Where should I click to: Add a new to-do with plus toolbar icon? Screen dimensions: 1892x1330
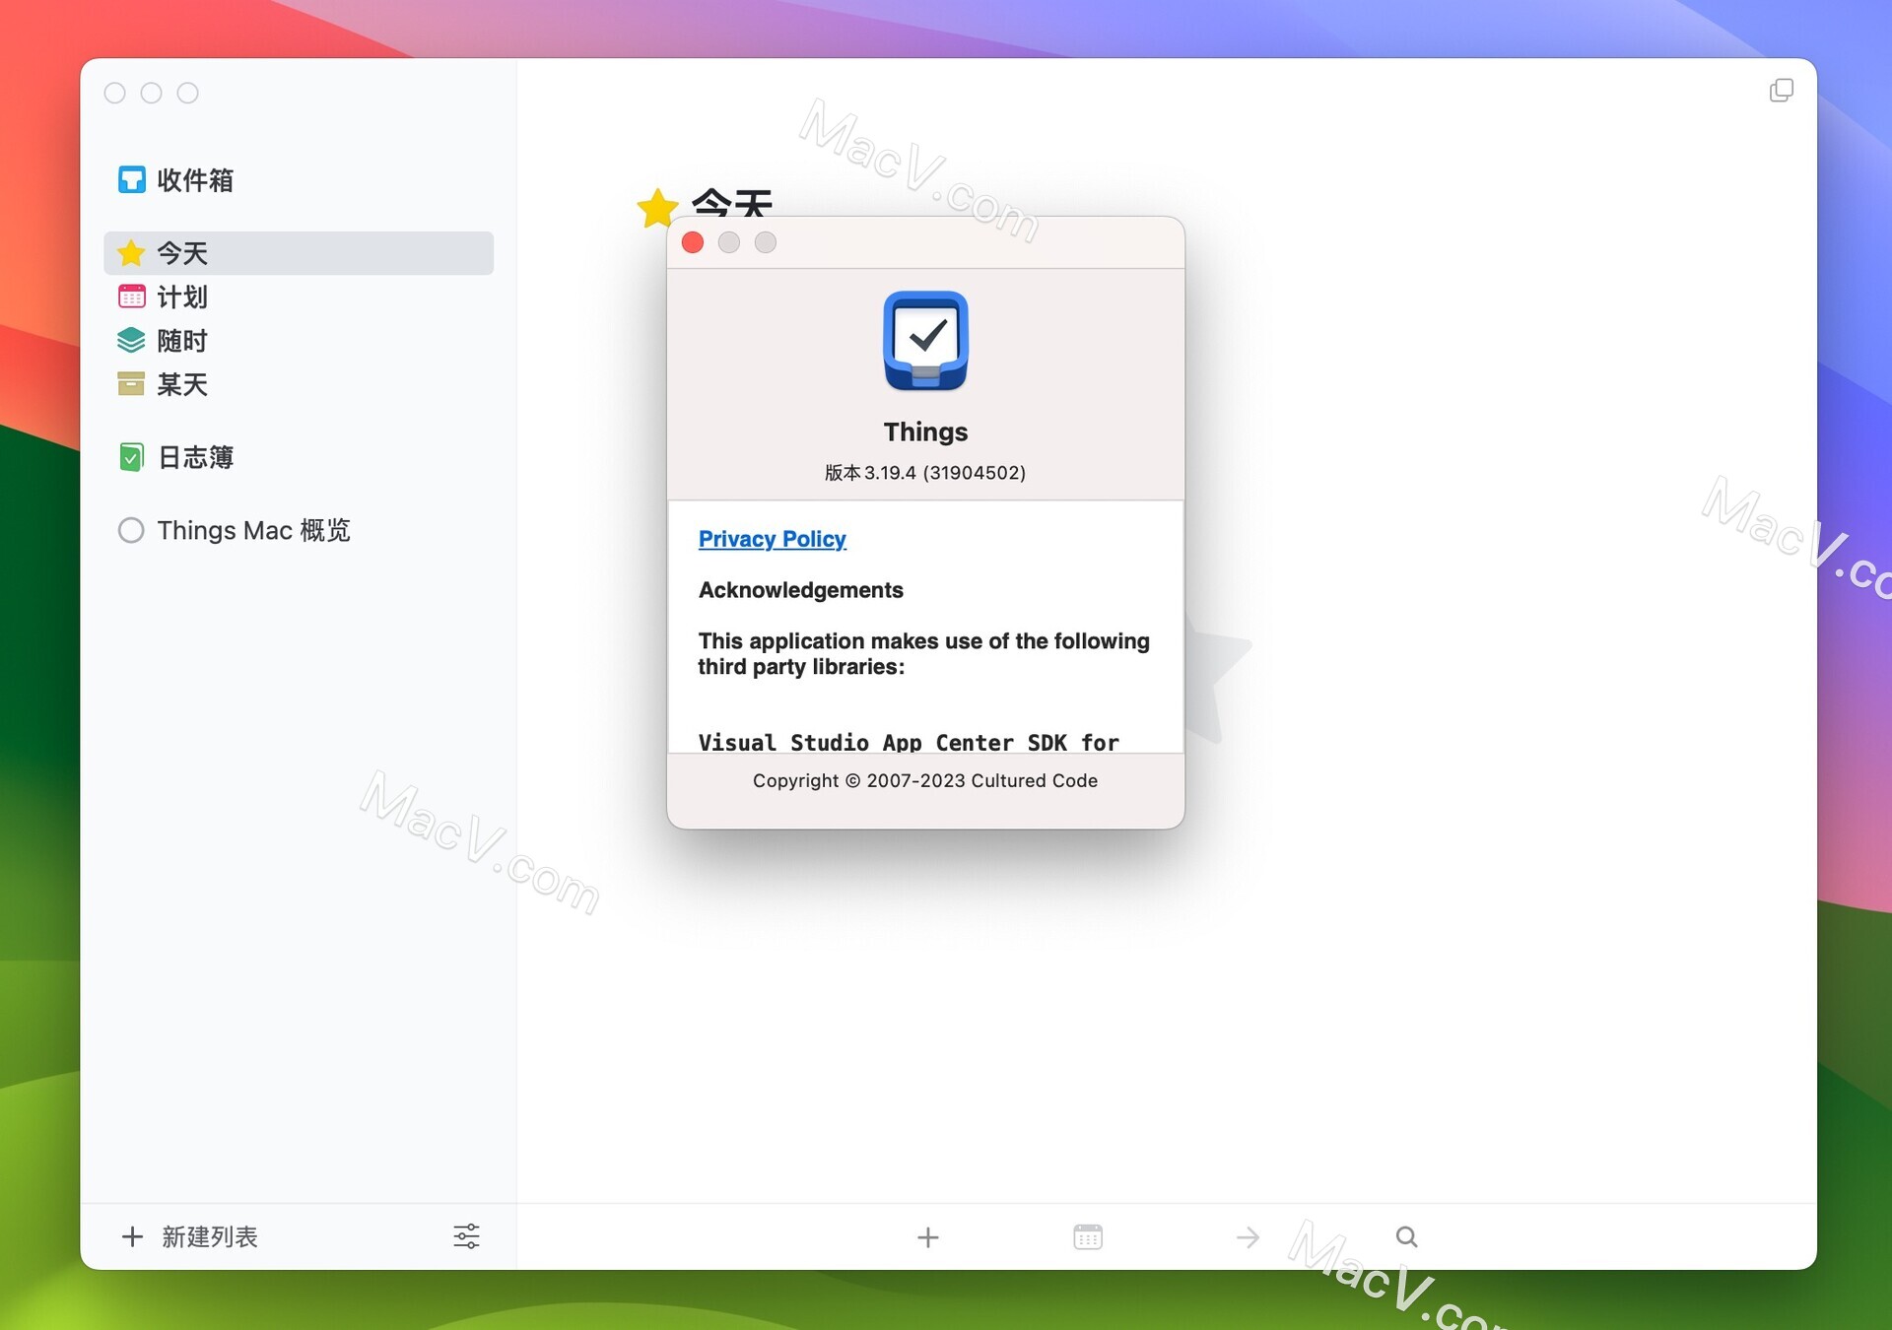click(x=927, y=1237)
